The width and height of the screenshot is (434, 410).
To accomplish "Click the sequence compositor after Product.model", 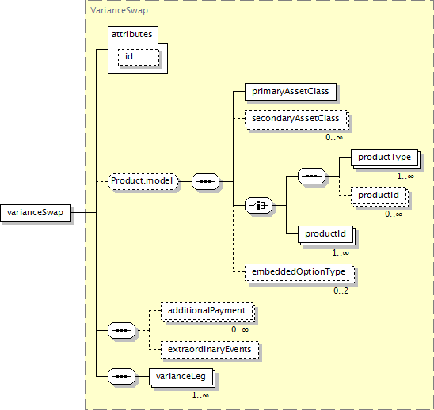I will coord(205,181).
